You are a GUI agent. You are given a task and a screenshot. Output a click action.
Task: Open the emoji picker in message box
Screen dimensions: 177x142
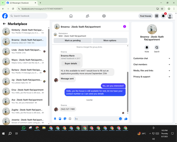(x=120, y=119)
